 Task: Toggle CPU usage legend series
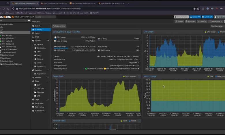pos(210,32)
